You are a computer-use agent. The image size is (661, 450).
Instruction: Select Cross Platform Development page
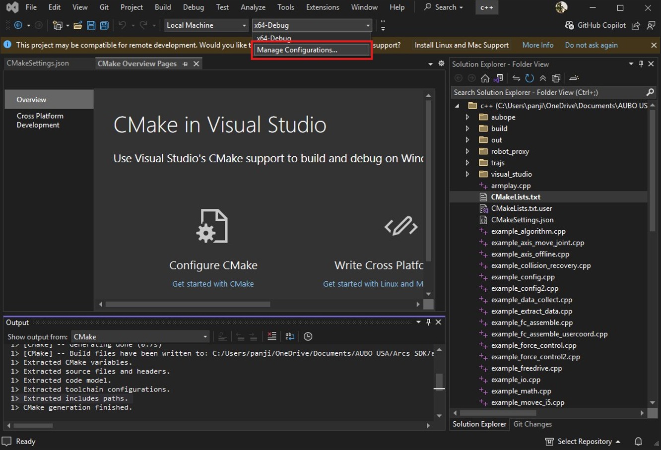click(40, 121)
